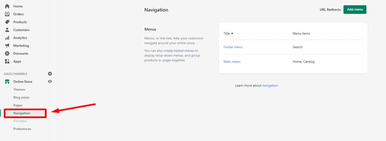Click the Online Store shop icon
The width and height of the screenshot is (386, 141).
(7, 81)
